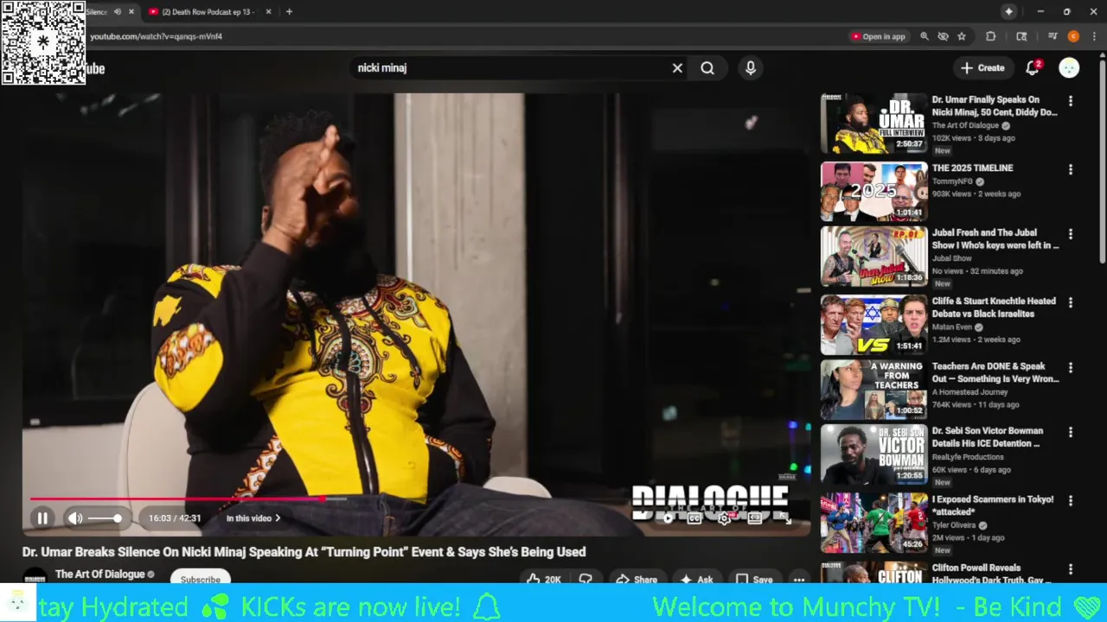Viewport: 1107px width, 622px height.
Task: Open options for 'THE 2025 TIMELINE' video
Action: pyautogui.click(x=1071, y=169)
